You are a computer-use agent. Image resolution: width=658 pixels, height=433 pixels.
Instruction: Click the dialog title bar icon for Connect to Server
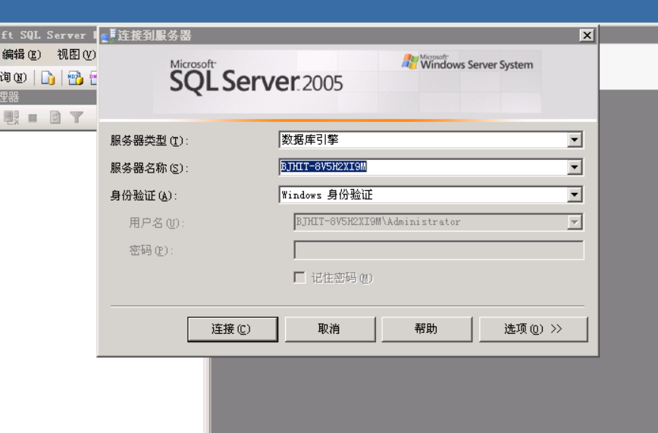[x=108, y=36]
